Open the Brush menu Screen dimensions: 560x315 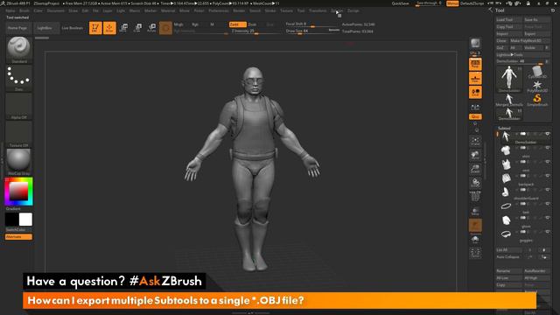click(x=24, y=10)
